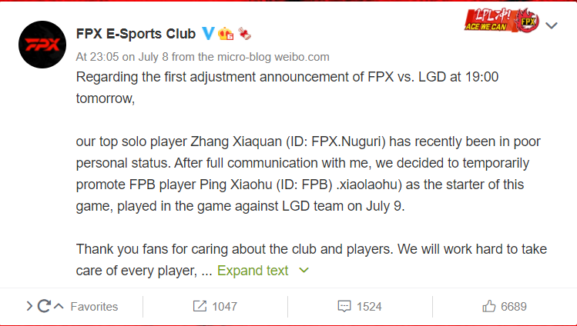Click the gold crown membership badge
This screenshot has height=326, width=577.
(x=226, y=34)
